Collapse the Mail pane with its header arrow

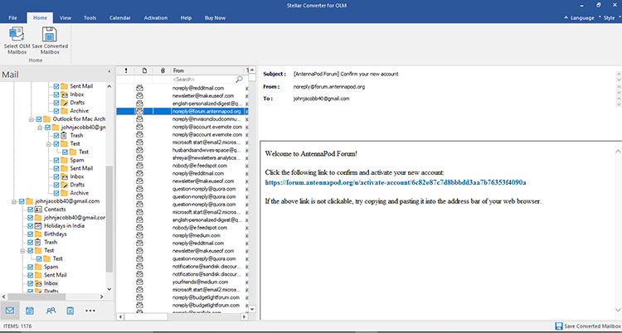[109, 71]
